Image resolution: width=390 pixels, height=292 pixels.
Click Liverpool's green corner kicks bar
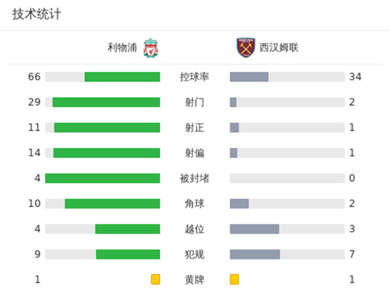click(112, 203)
